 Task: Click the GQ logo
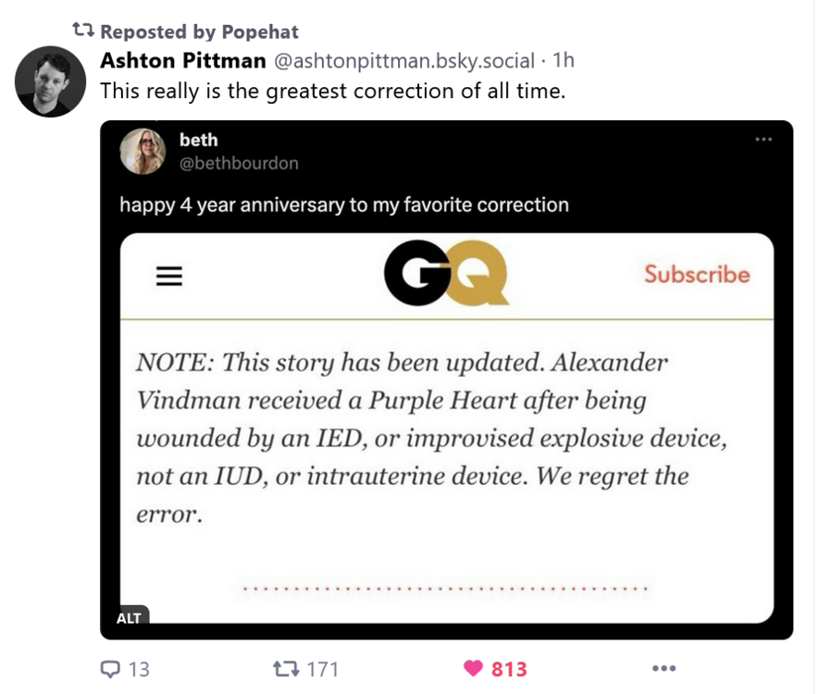(446, 273)
